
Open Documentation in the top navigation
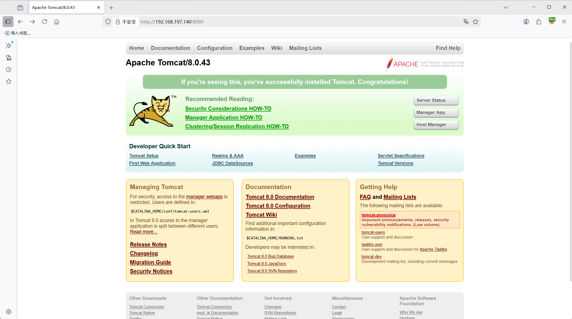(170, 48)
